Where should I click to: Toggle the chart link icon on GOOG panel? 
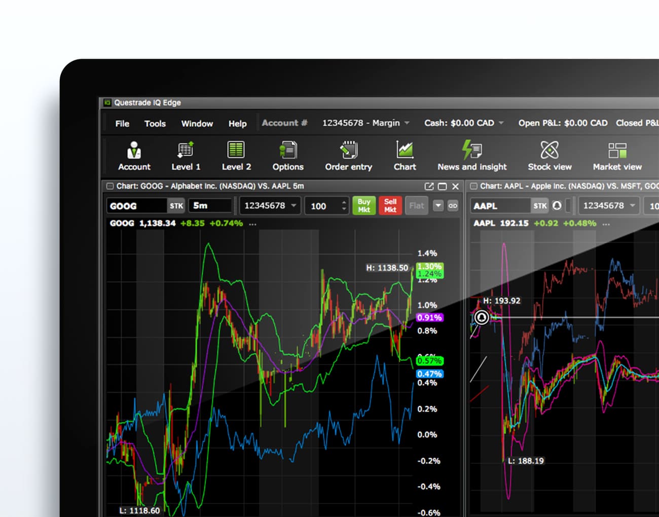452,205
